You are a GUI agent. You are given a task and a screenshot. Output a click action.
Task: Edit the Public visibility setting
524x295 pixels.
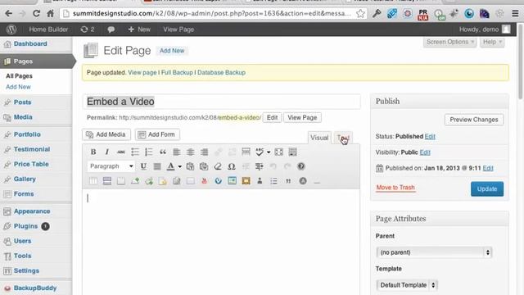point(425,152)
